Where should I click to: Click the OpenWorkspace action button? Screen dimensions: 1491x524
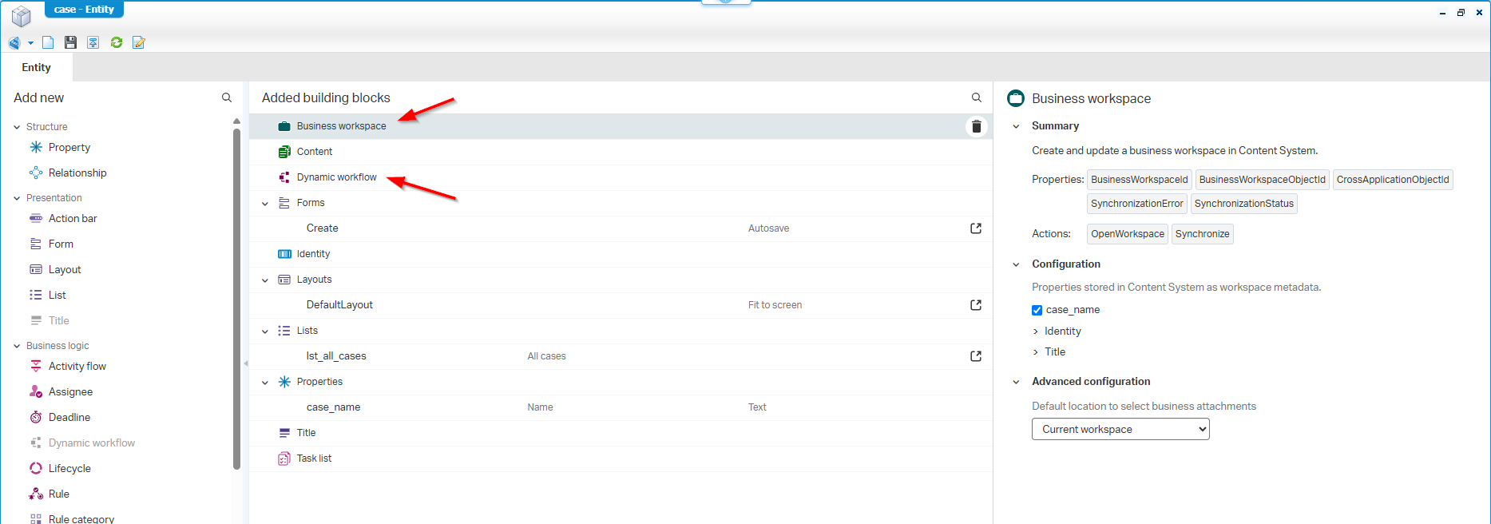click(1127, 234)
